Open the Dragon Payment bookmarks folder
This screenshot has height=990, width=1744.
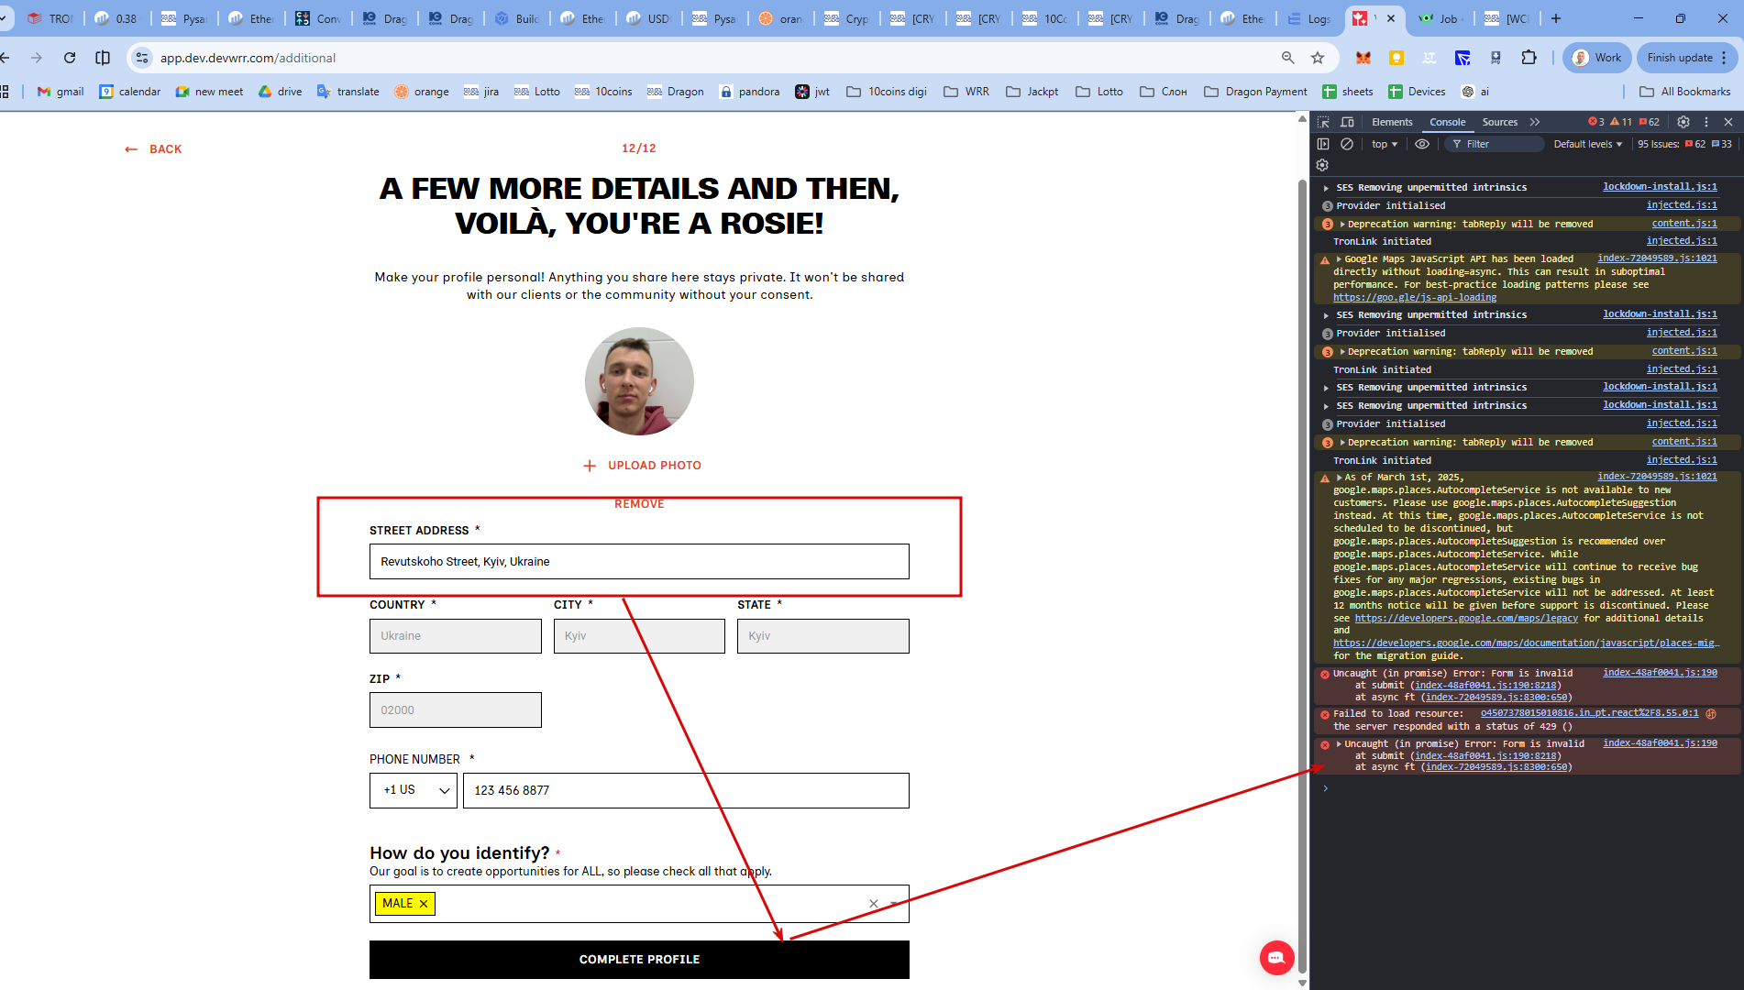point(1256,92)
